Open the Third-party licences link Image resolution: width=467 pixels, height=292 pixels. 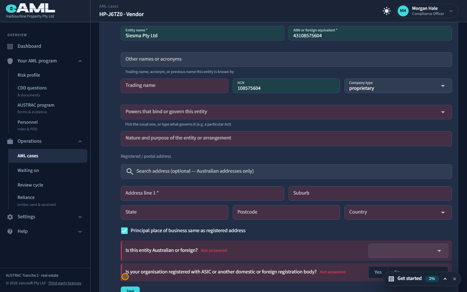pyautogui.click(x=65, y=283)
